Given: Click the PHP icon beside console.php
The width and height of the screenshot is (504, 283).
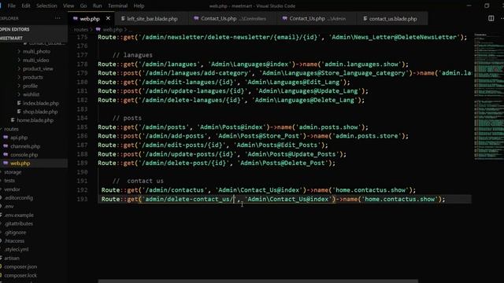Looking at the screenshot, I should (x=6, y=155).
